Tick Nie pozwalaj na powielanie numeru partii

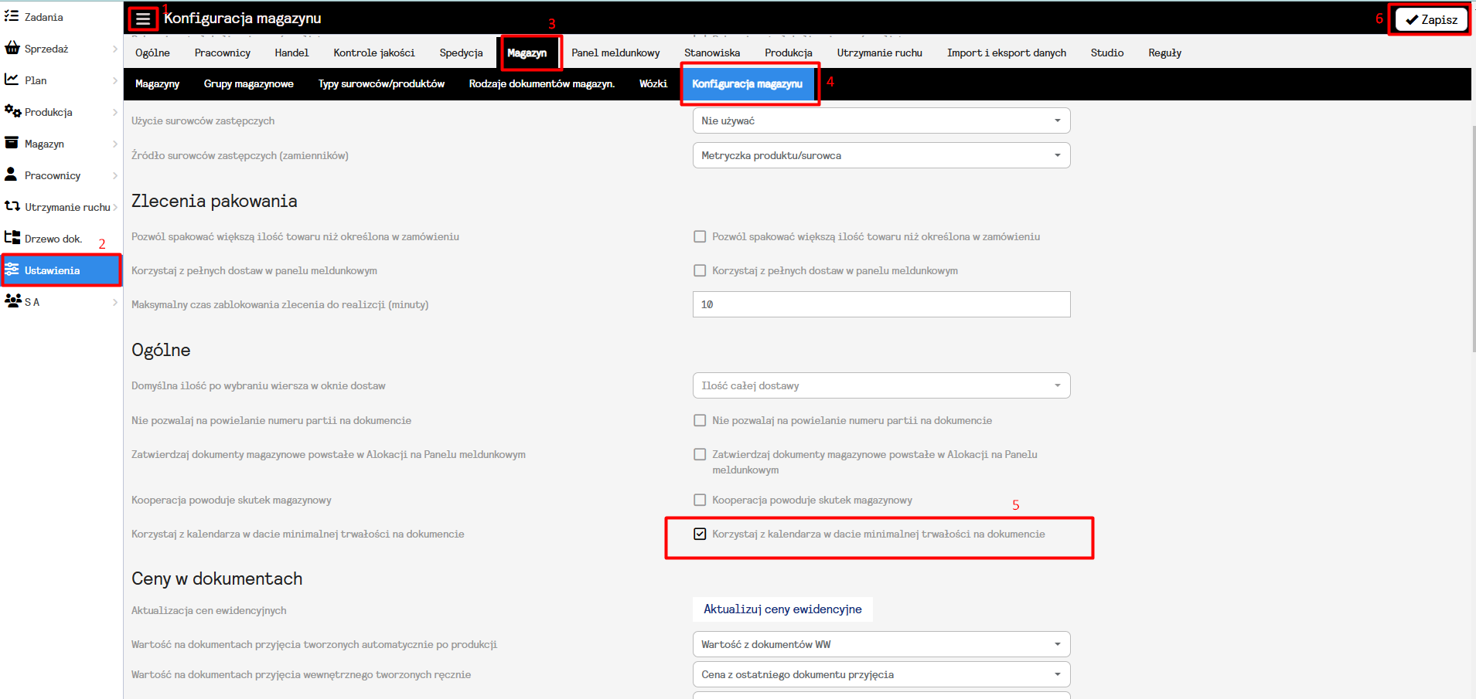tap(700, 420)
